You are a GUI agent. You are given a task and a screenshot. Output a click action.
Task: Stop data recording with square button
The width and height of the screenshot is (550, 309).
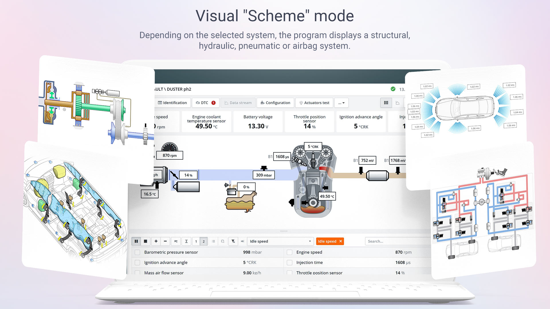pyautogui.click(x=146, y=241)
